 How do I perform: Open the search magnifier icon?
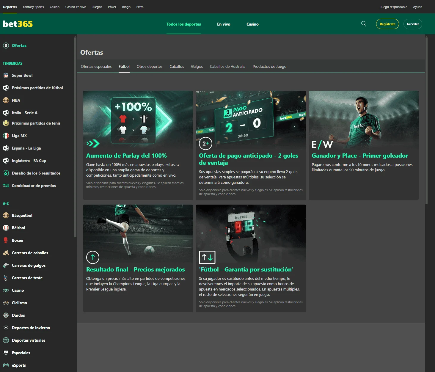pyautogui.click(x=363, y=24)
